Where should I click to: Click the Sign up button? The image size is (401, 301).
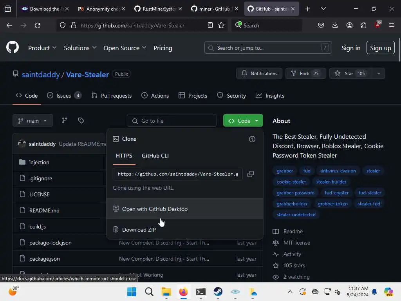pyautogui.click(x=380, y=47)
